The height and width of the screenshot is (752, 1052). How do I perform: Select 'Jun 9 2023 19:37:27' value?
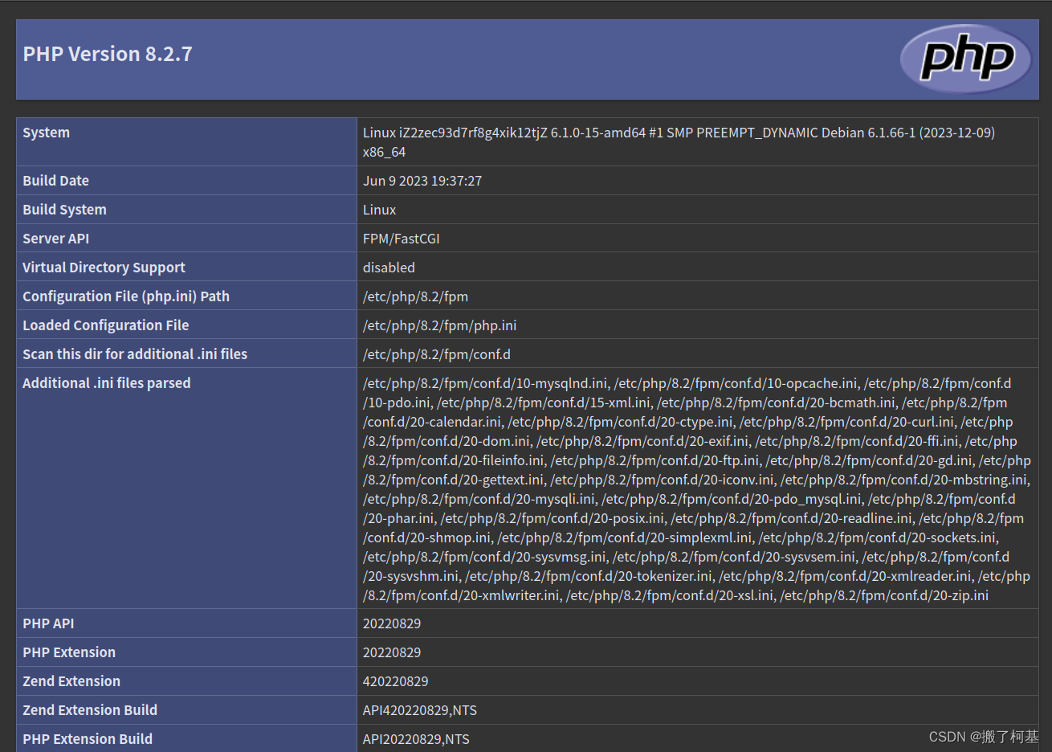pos(422,181)
